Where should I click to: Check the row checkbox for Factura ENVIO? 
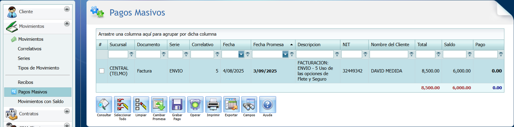click(102, 71)
